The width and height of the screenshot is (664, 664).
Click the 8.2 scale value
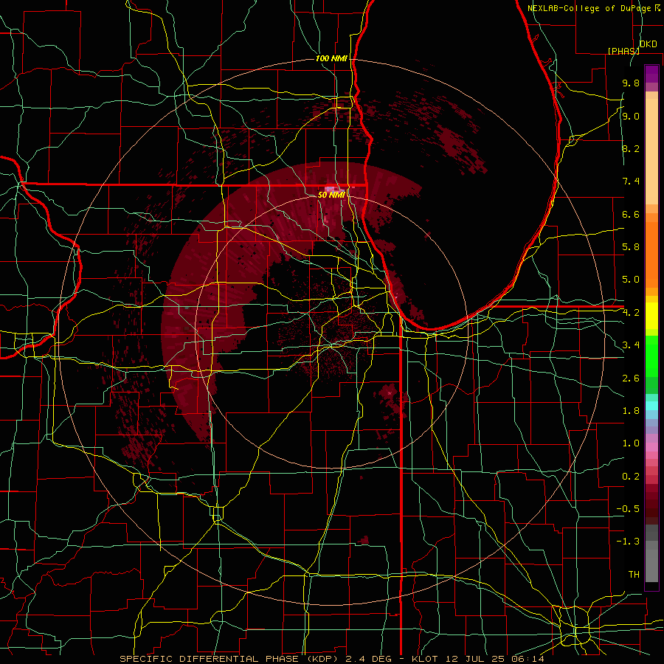[x=631, y=148]
